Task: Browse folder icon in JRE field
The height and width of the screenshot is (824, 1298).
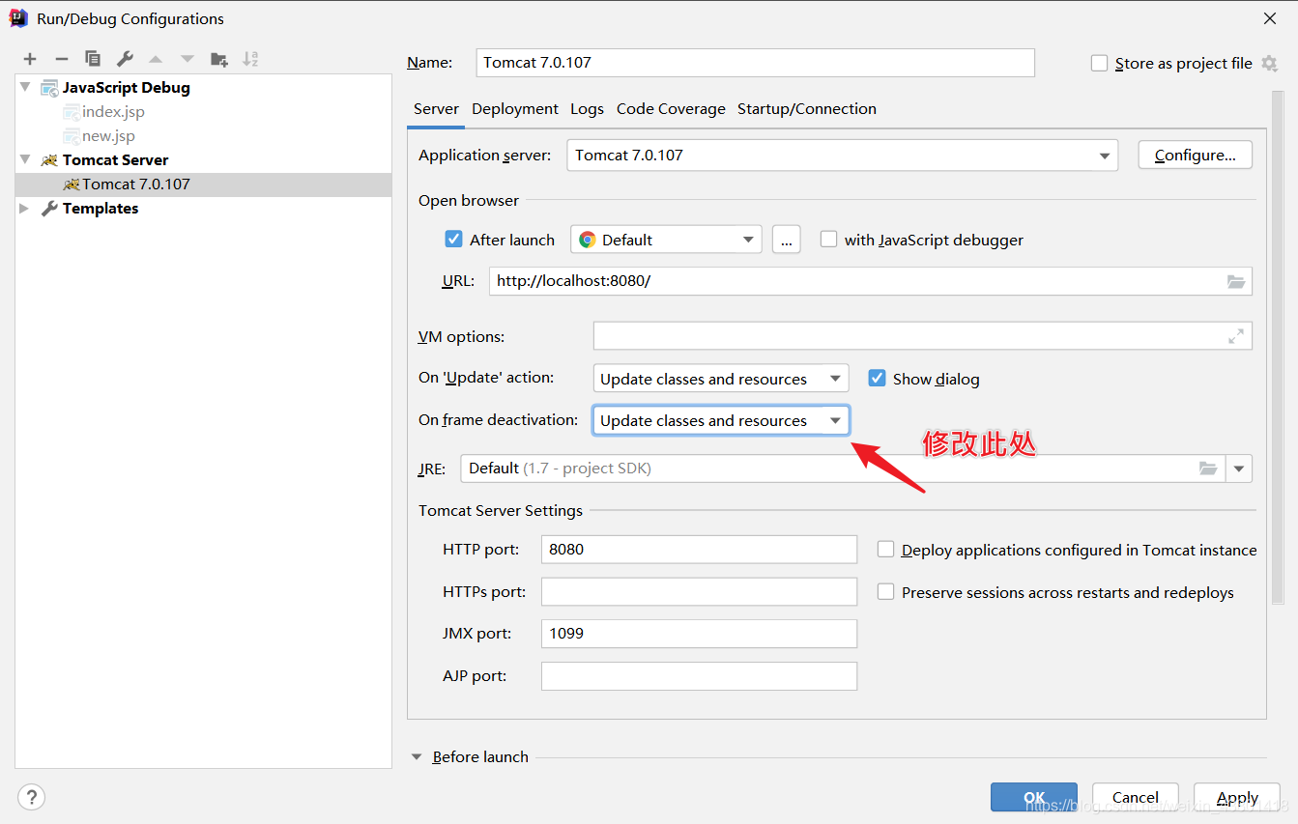Action: [x=1208, y=469]
